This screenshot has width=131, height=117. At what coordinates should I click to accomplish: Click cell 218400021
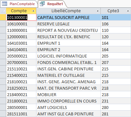pos(21,94)
